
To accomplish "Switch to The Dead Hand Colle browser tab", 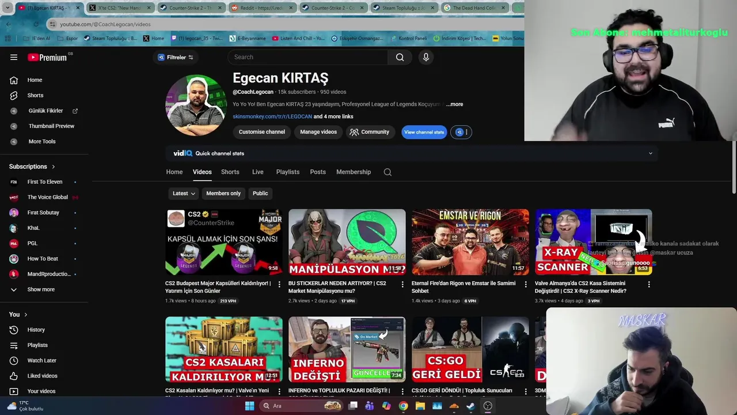I will click(x=474, y=8).
